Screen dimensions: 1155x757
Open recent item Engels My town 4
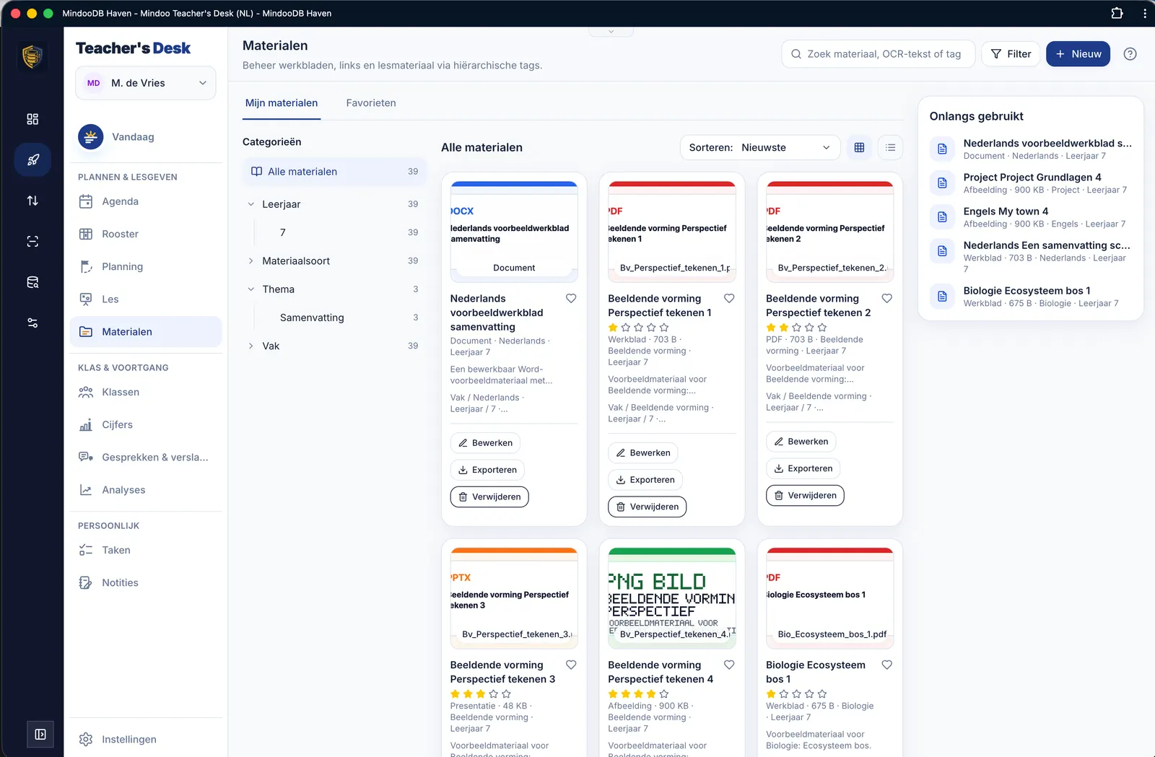pyautogui.click(x=1031, y=217)
